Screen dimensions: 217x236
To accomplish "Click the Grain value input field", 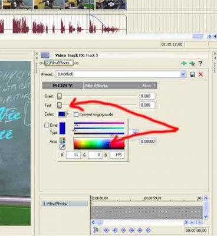I will click(147, 96).
